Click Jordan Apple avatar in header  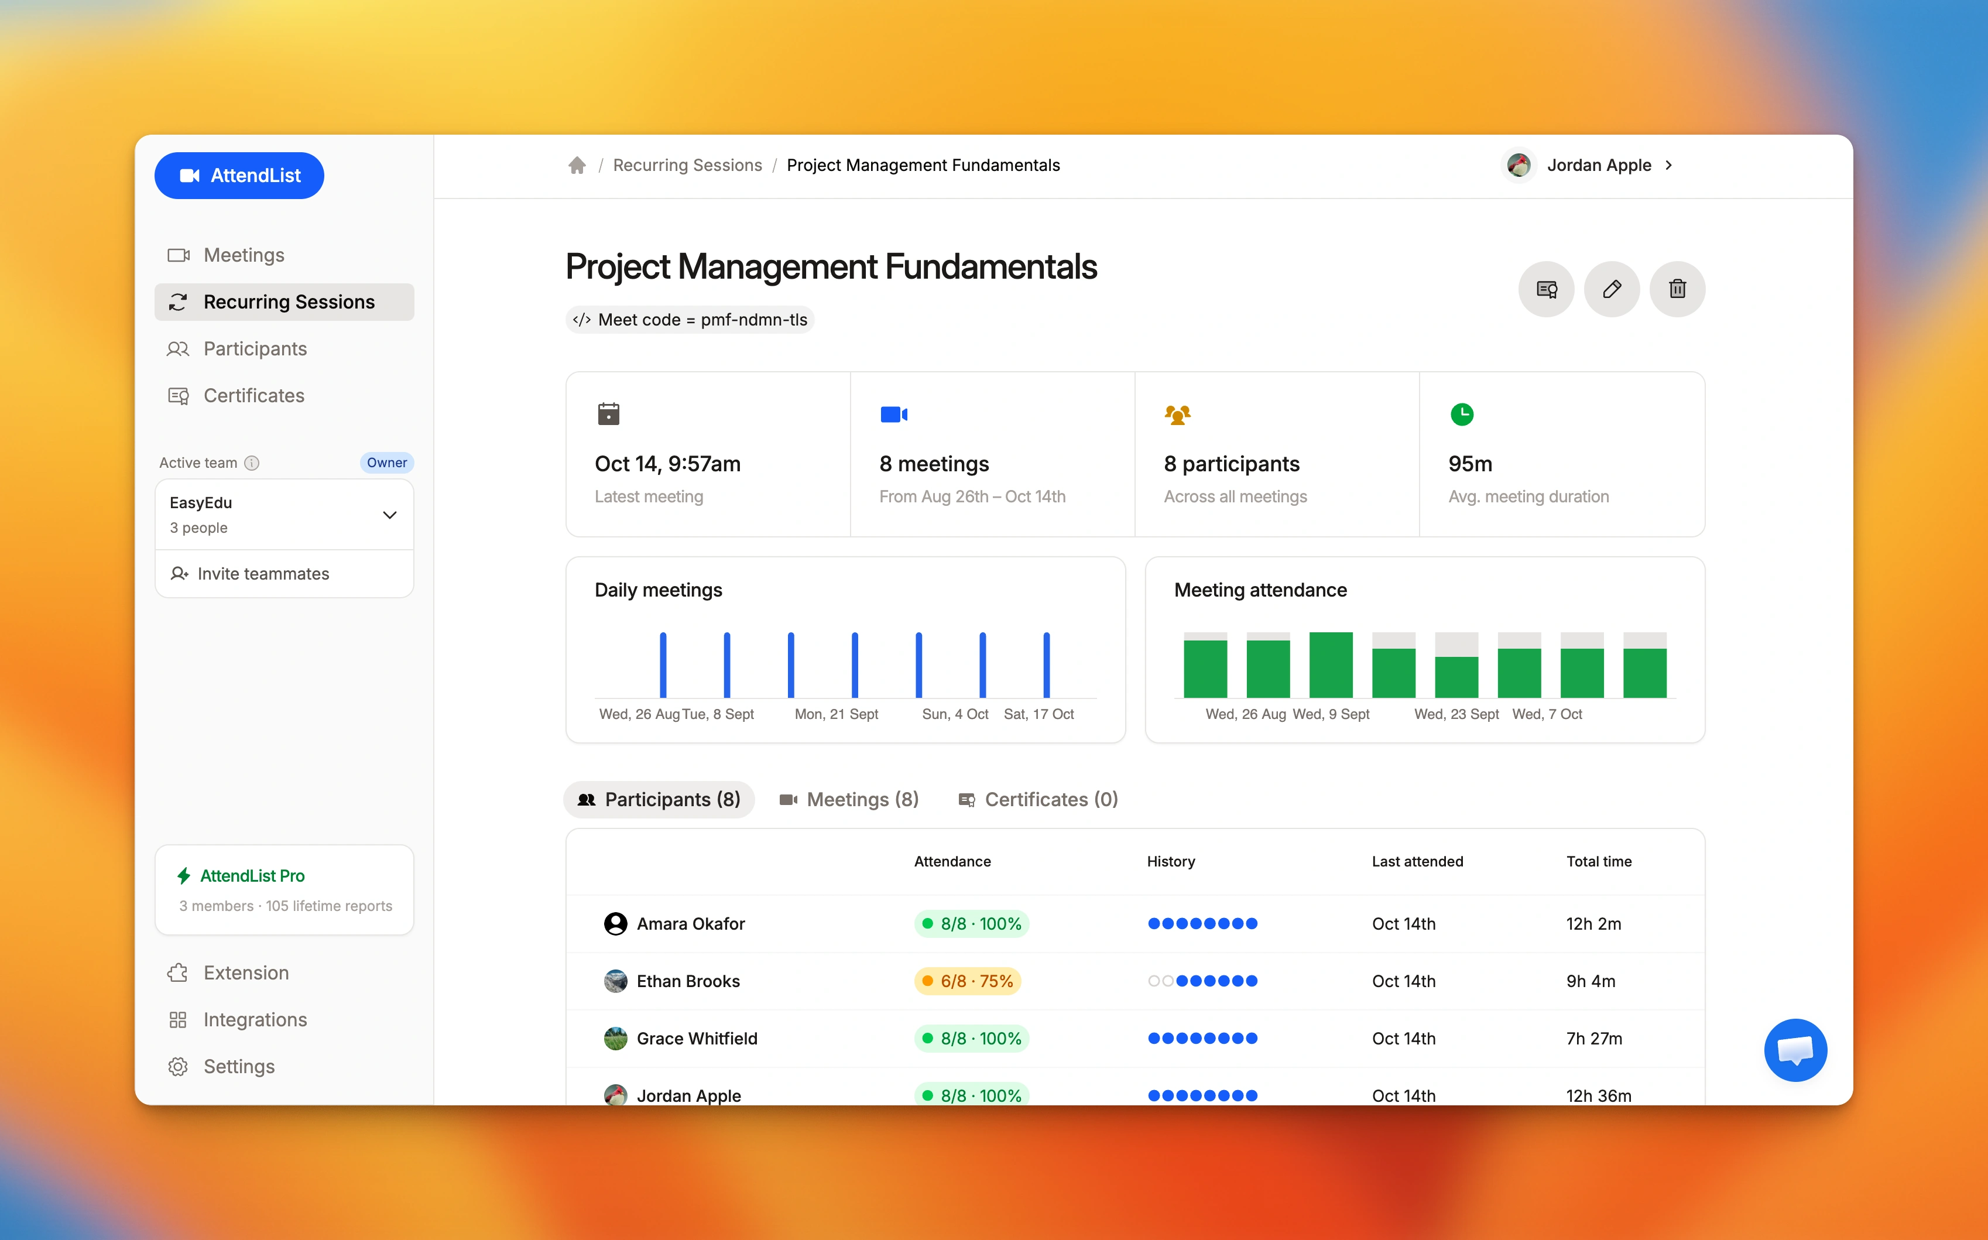coord(1519,165)
